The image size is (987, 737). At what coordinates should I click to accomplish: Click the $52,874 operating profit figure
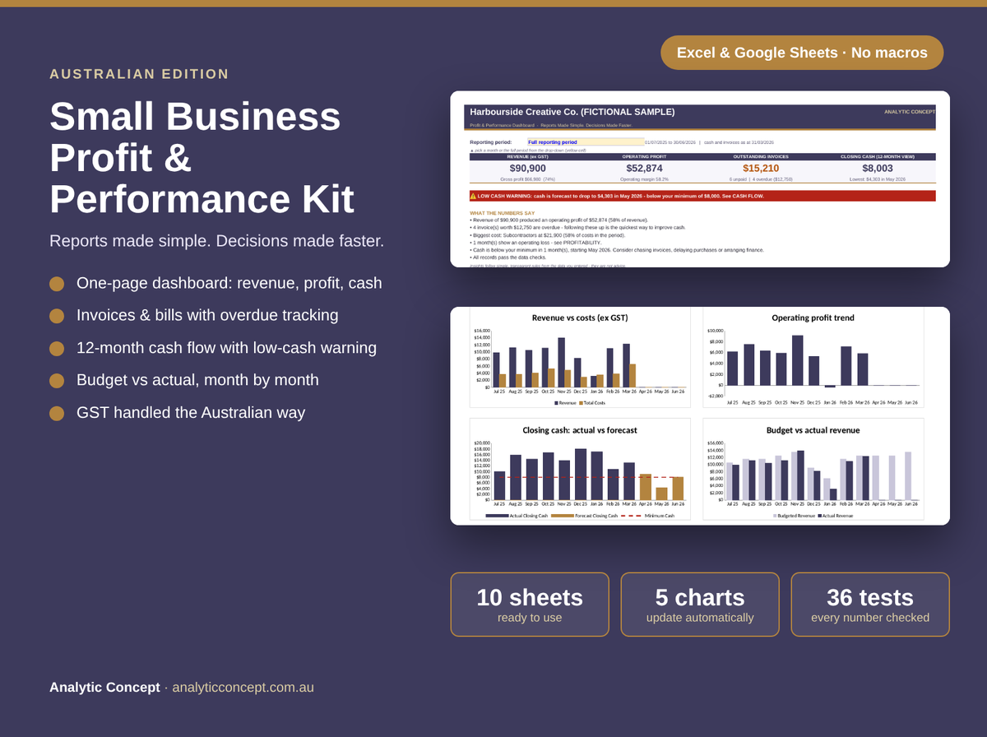pyautogui.click(x=644, y=168)
